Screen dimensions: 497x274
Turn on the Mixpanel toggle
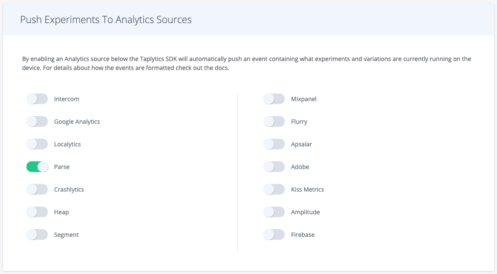click(x=274, y=99)
